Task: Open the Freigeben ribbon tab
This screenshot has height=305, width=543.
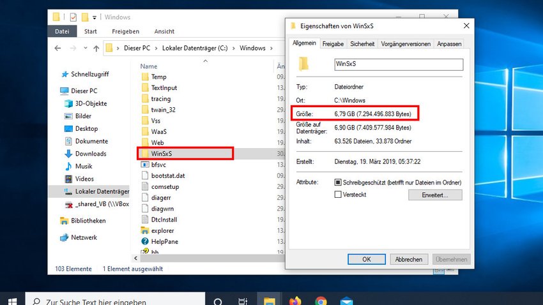Action: click(125, 31)
